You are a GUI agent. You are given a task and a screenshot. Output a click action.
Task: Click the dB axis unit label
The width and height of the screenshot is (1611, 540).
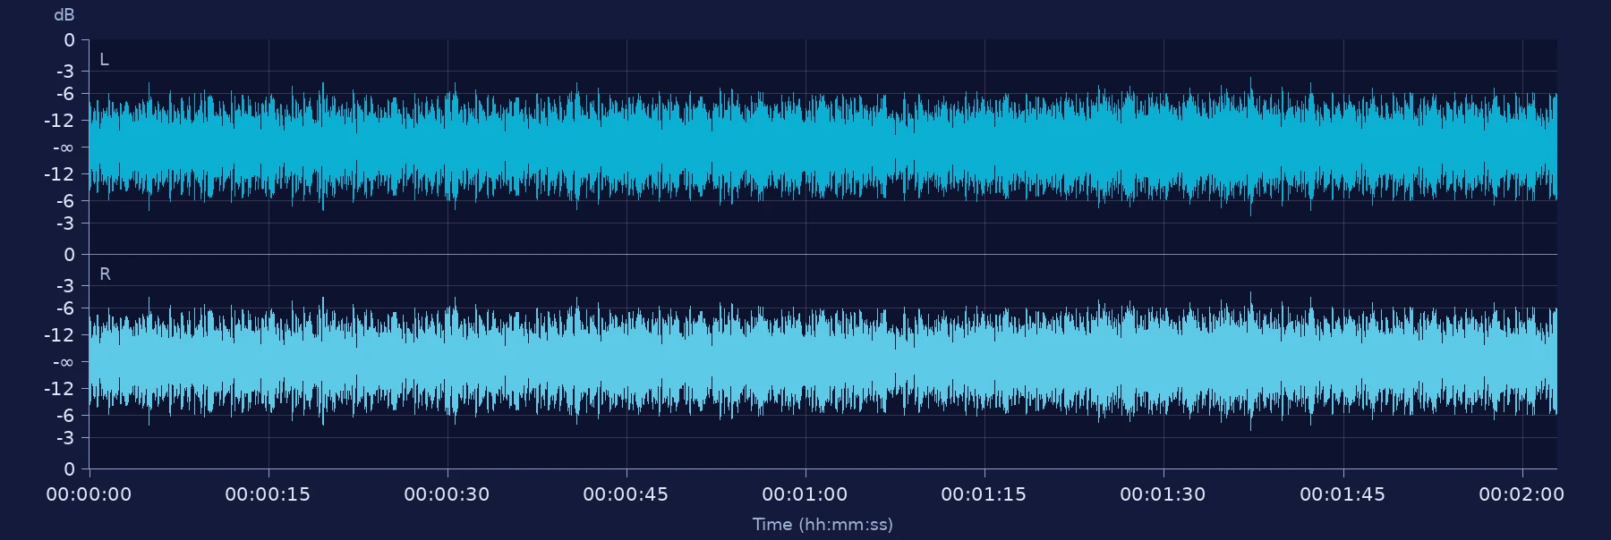pos(64,15)
